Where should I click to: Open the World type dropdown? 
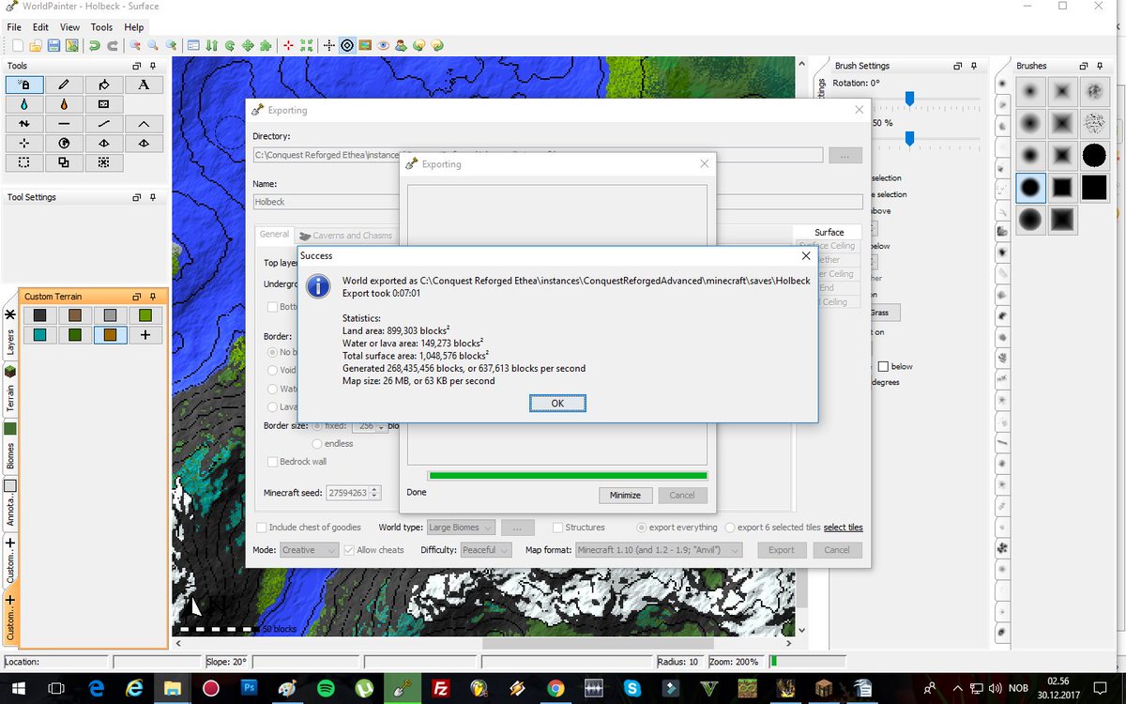point(460,528)
